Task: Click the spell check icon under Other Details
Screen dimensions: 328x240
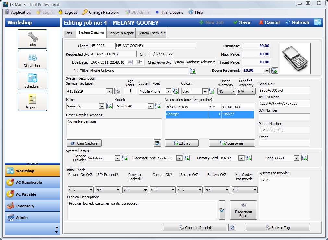Action: [157, 143]
